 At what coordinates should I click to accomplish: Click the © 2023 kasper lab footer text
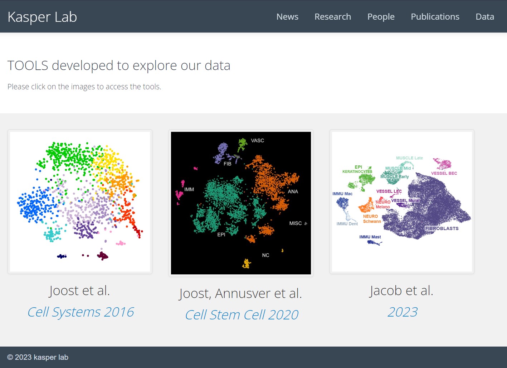click(38, 357)
